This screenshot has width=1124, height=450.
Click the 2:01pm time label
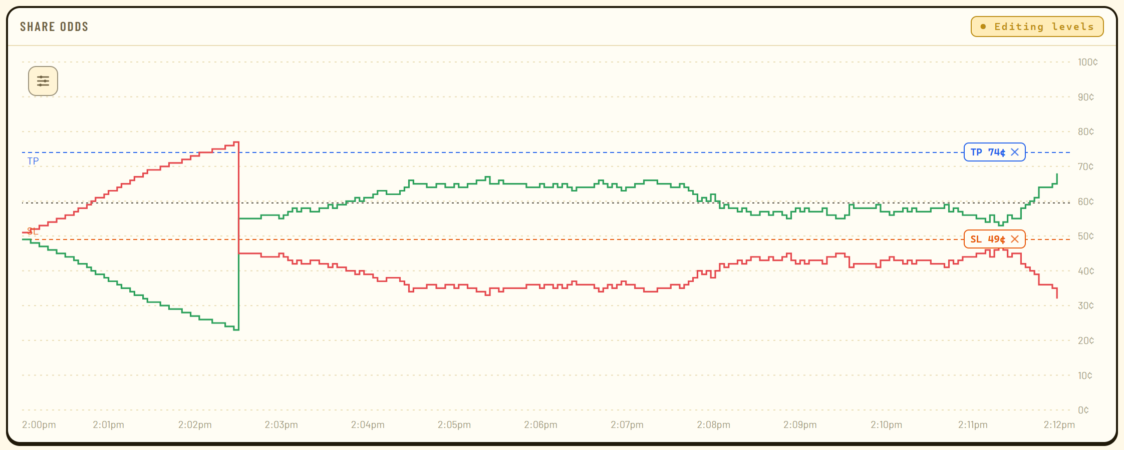click(x=108, y=424)
